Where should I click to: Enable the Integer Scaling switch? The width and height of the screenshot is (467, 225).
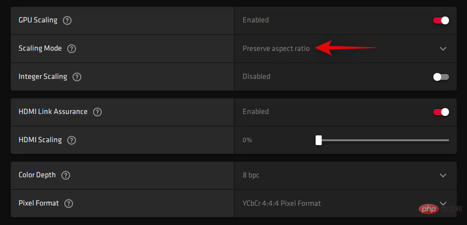click(441, 77)
